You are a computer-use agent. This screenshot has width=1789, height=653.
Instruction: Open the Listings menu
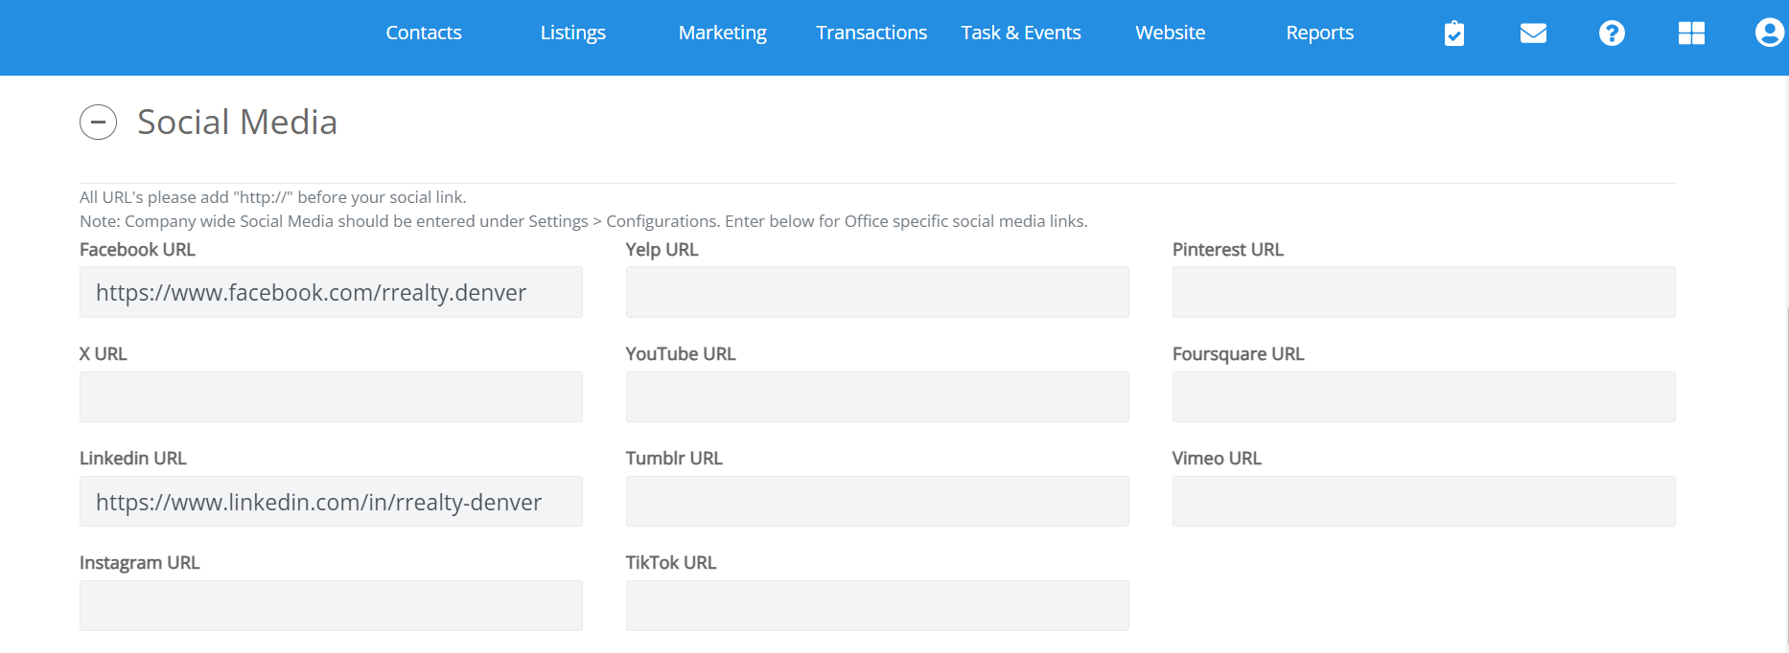click(x=572, y=34)
